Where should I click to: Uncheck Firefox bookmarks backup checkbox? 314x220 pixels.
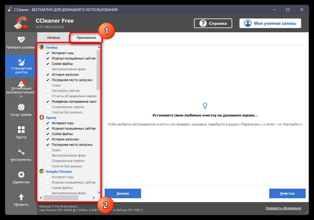coord(48,101)
